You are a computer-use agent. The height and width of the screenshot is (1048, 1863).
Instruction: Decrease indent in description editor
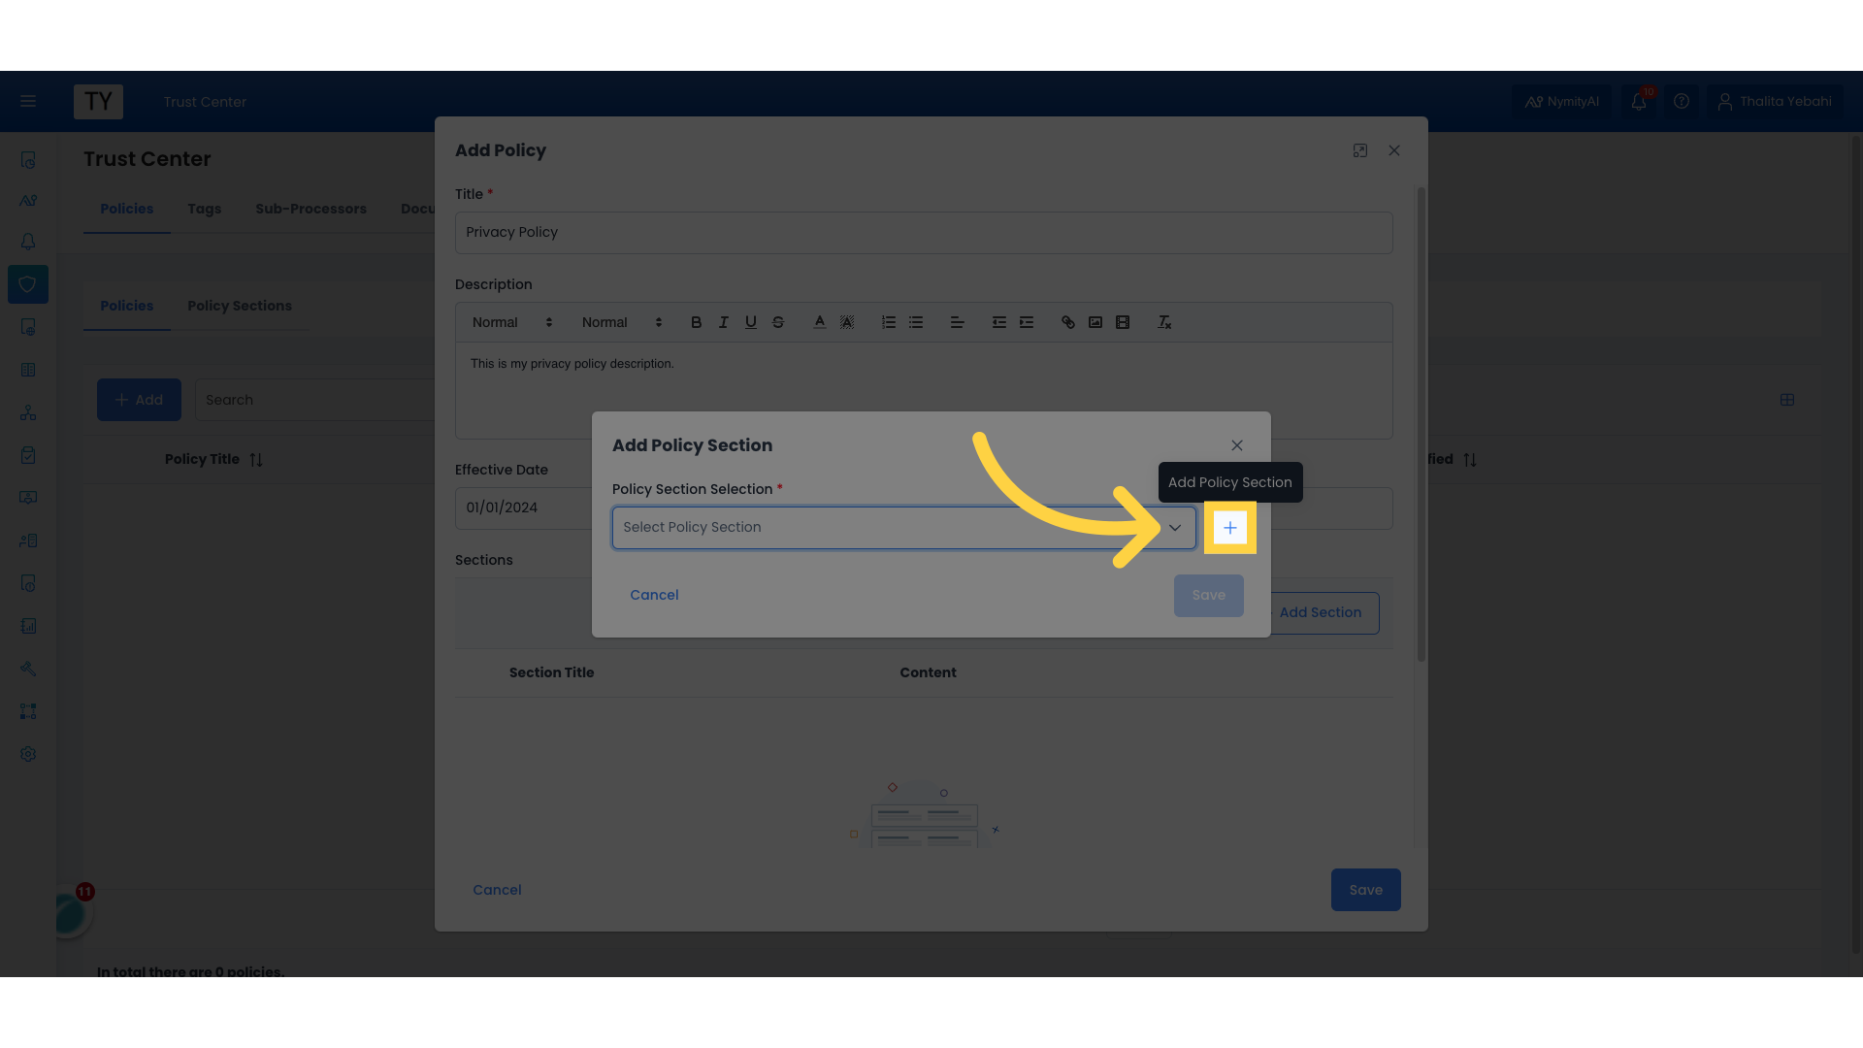(x=998, y=322)
